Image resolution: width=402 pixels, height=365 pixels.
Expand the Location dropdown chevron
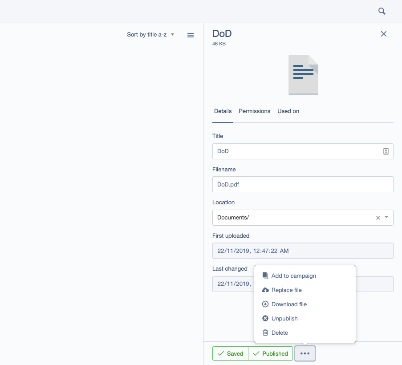pyautogui.click(x=387, y=218)
